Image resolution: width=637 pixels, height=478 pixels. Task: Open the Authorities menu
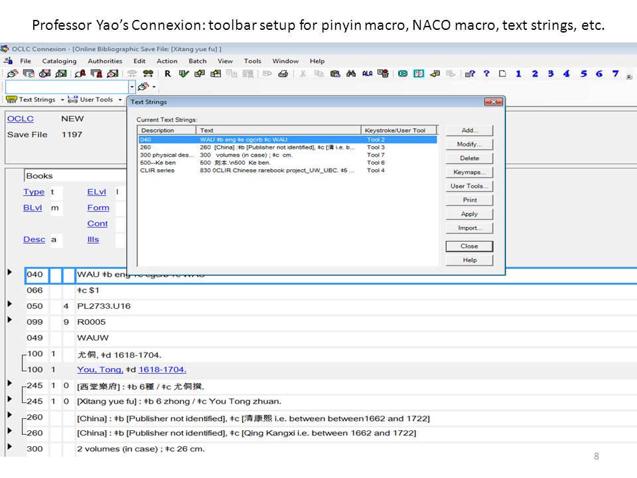[x=105, y=61]
